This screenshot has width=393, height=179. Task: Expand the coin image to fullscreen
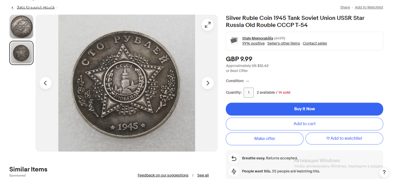tap(208, 25)
